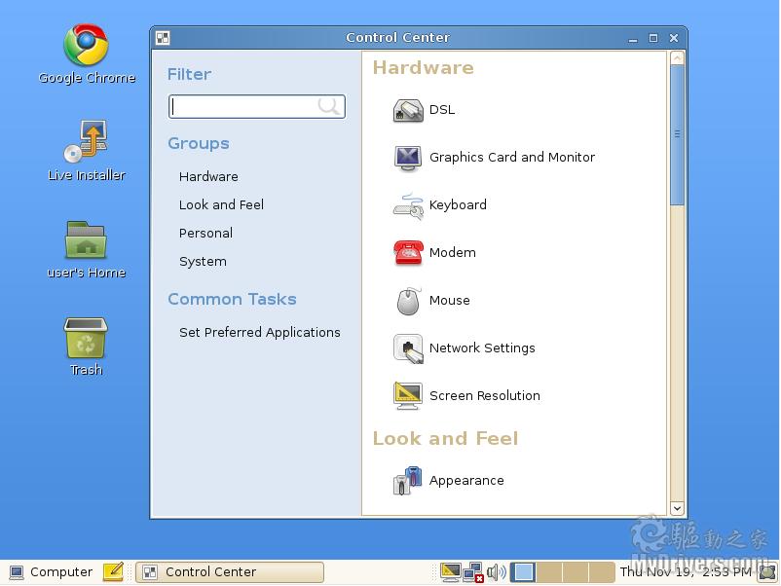Click the volume speaker icon in the tray
The width and height of the screenshot is (781, 586).
pos(497,572)
